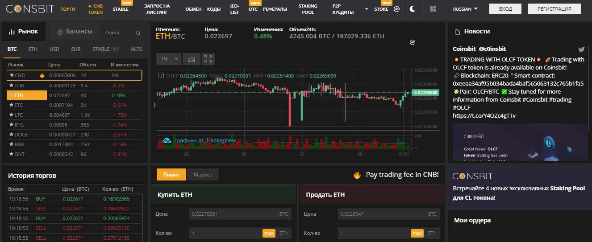Open the CNB TOKEN menu item
The width and height of the screenshot is (592, 242).
(x=95, y=9)
